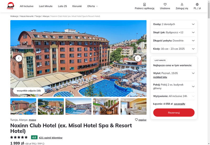Viewport: 210px width, 145px height.
Task: Open the language globe icon PL / zł
Action: pyautogui.click(x=197, y=4)
